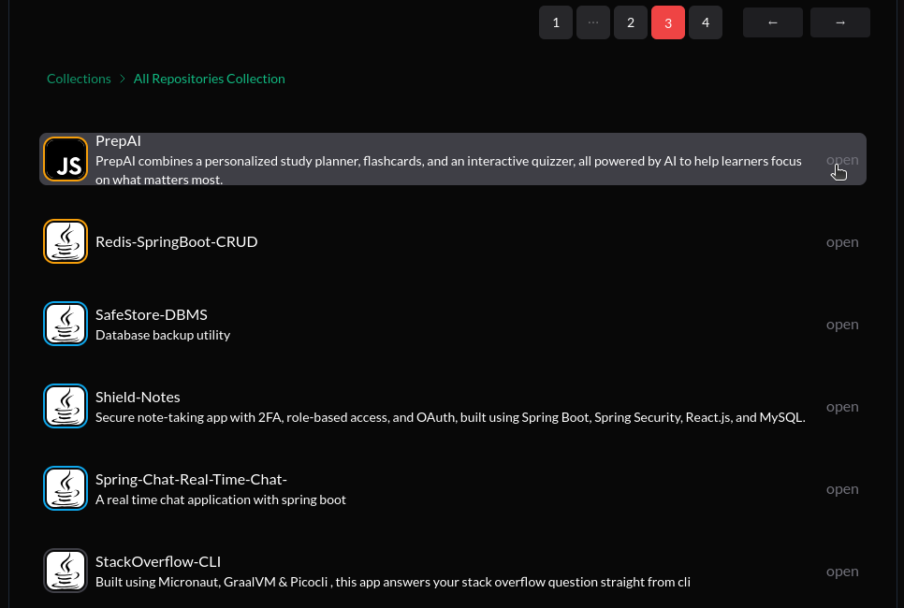Open the All Repositories Collection breadcrumb
904x608 pixels.
(x=210, y=79)
